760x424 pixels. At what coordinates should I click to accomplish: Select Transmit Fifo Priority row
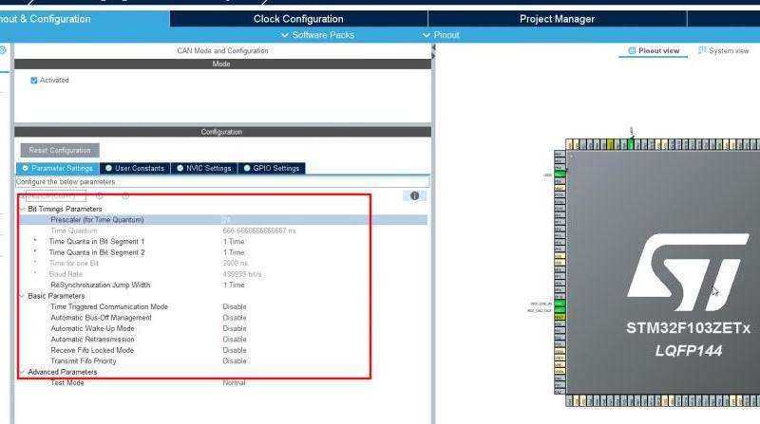point(84,361)
